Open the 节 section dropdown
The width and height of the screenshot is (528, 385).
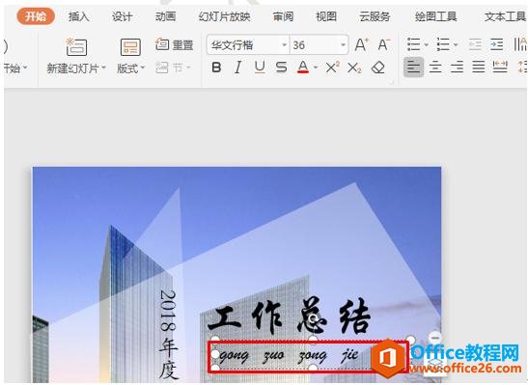point(173,68)
